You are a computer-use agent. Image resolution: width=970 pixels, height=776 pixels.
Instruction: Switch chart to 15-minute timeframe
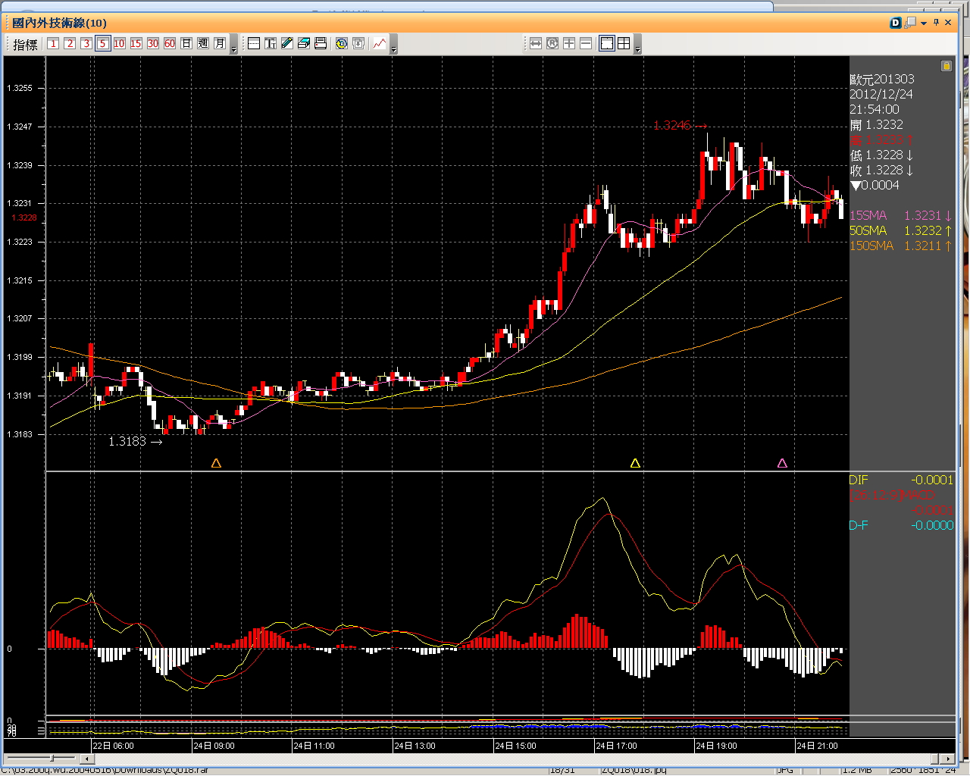136,44
